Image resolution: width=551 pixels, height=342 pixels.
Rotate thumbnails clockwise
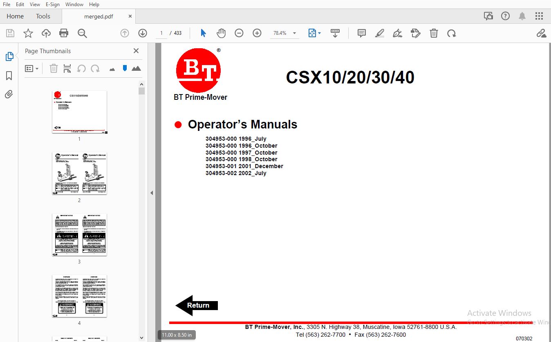click(x=95, y=68)
